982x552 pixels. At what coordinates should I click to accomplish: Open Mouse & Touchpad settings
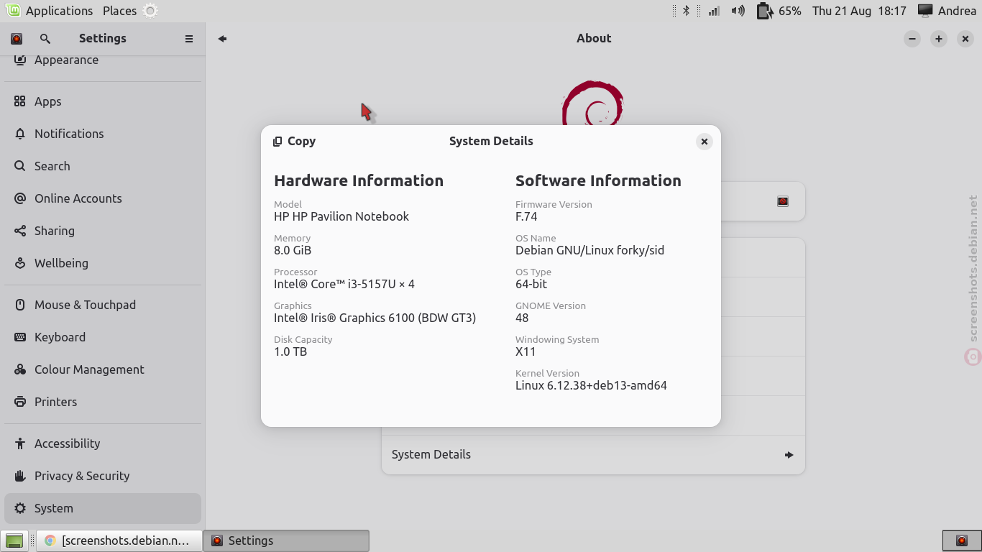[103, 305]
